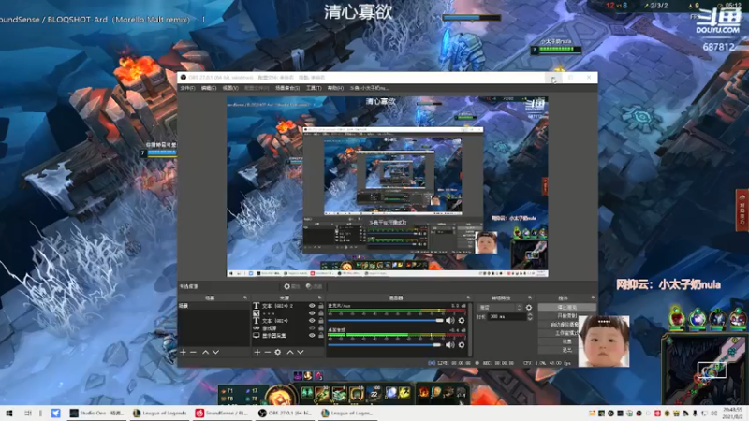Remove selected scene with the minus icon
749x421 pixels.
tap(193, 352)
